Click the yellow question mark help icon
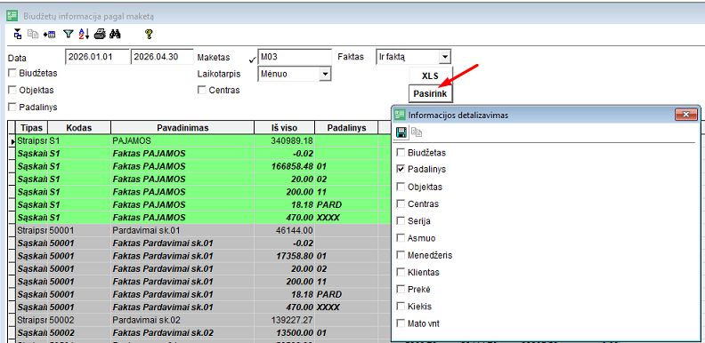705x343 pixels. point(149,34)
